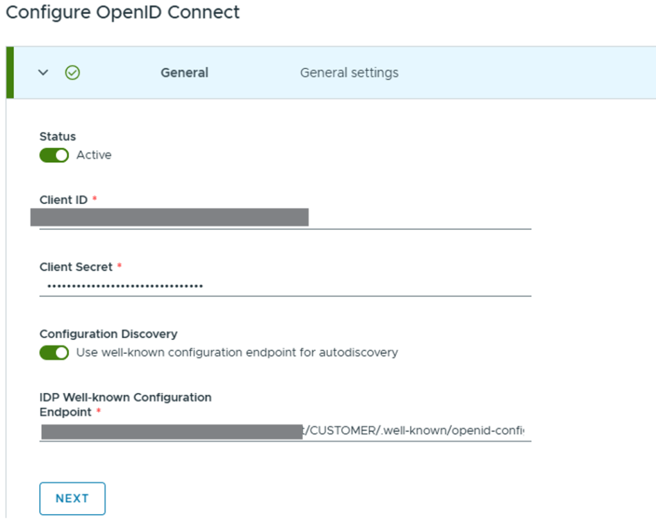Click the red asterisk next to Client Secret
The height and width of the screenshot is (529, 656).
click(119, 267)
